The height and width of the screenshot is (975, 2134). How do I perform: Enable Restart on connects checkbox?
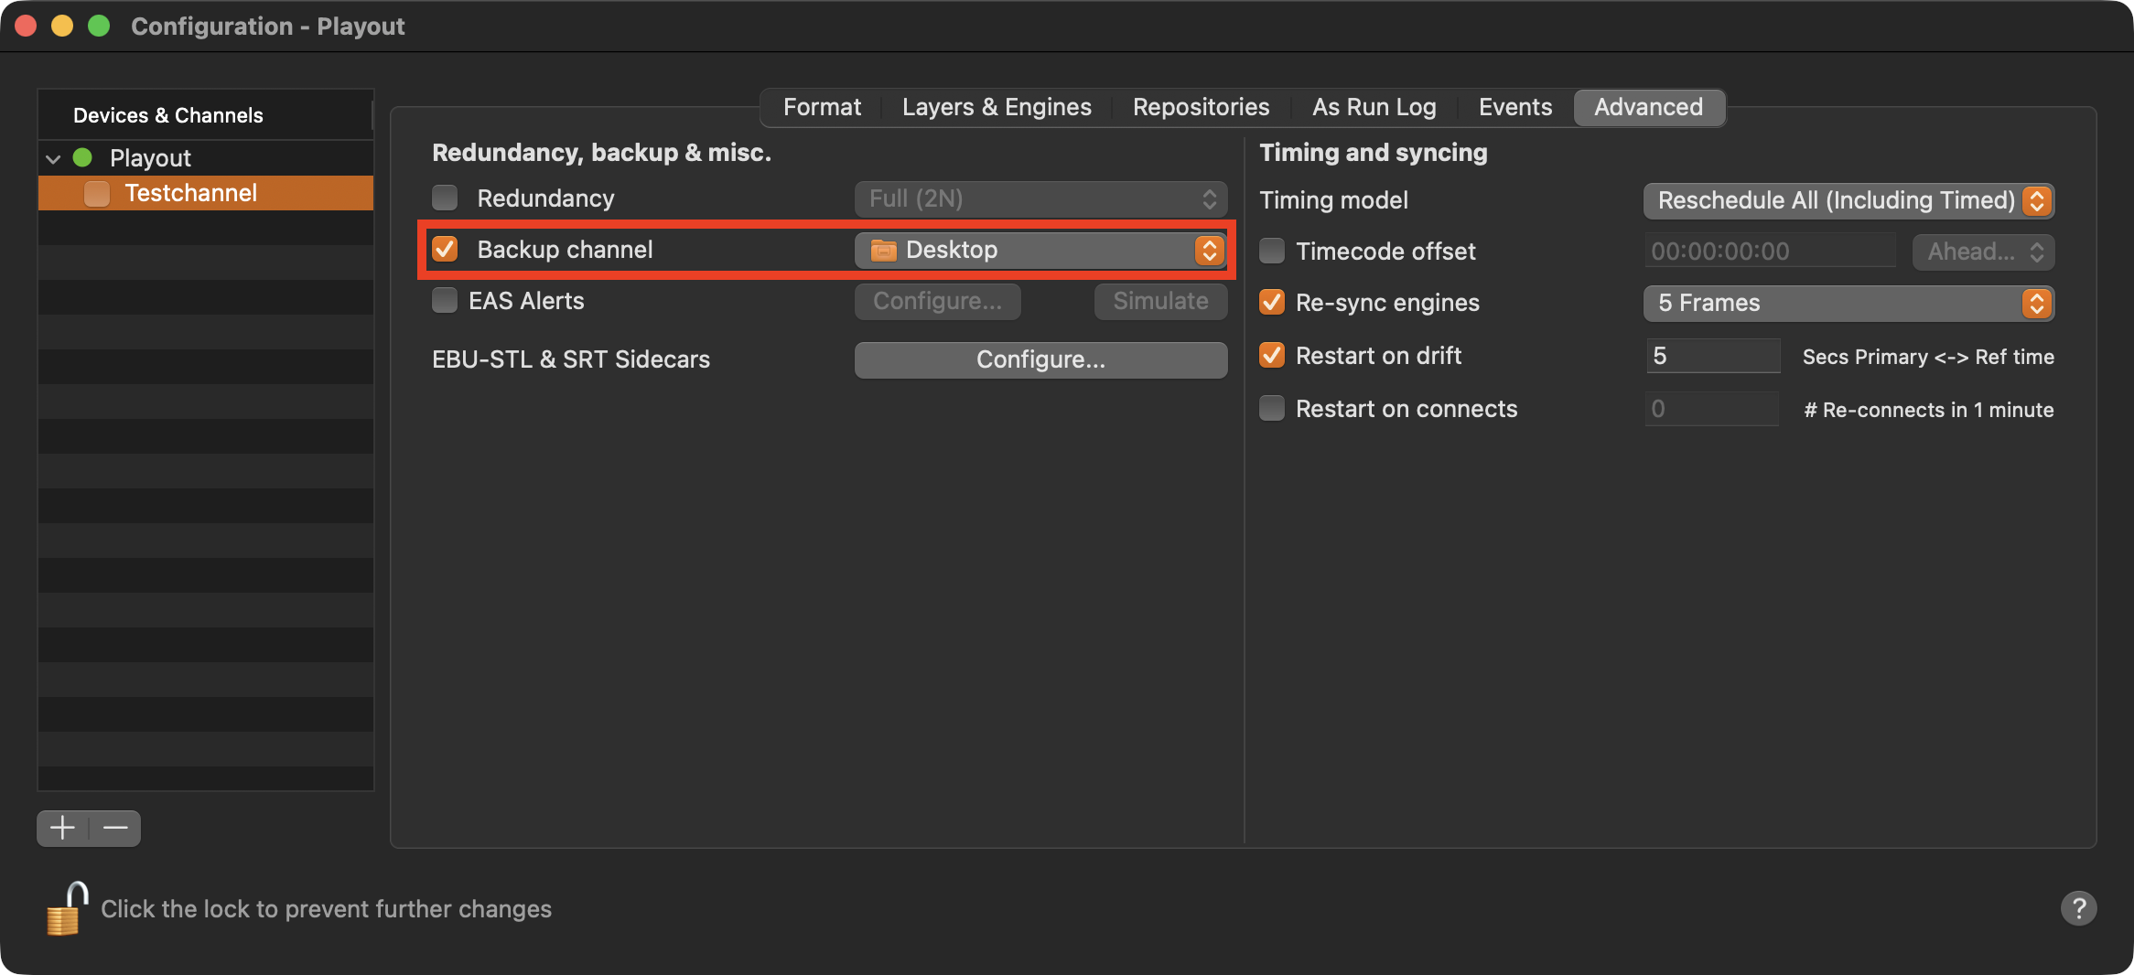pos(1272,408)
